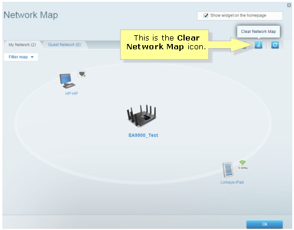Viewport: 294px width, 230px height.
Task: Switch to My Network (2) tab
Action: point(22,45)
